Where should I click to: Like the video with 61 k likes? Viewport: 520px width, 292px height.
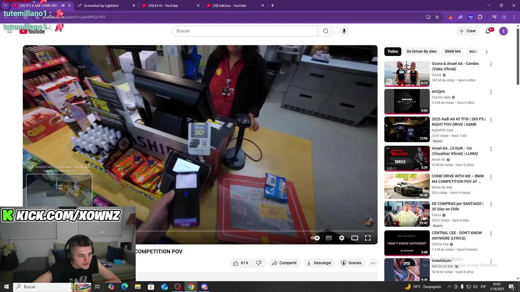coord(240,263)
